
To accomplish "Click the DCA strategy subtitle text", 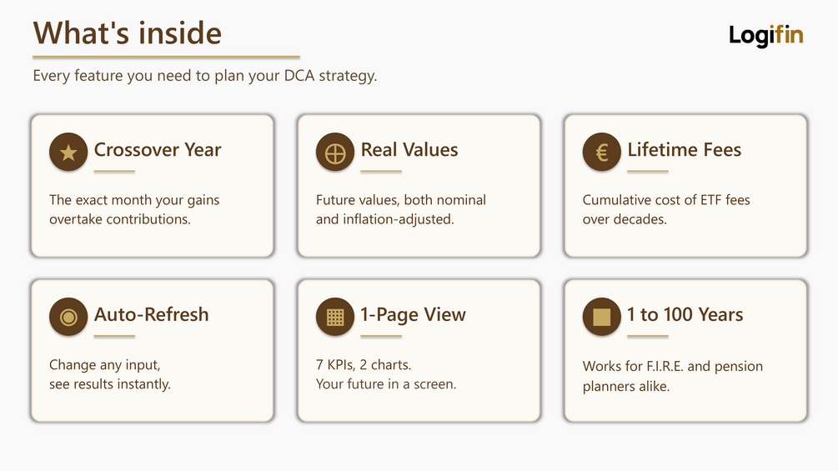I will [204, 76].
